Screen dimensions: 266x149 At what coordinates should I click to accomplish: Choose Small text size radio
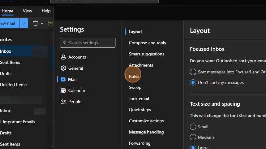click(193, 127)
